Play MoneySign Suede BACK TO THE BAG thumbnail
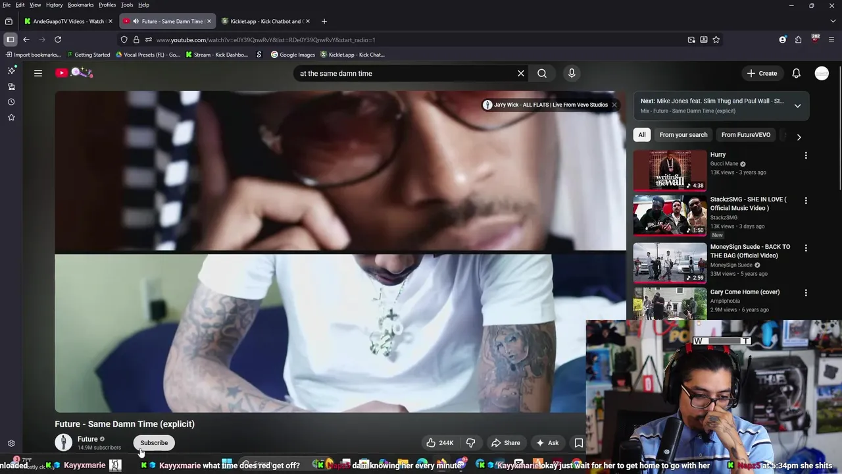The width and height of the screenshot is (842, 474). [670, 263]
